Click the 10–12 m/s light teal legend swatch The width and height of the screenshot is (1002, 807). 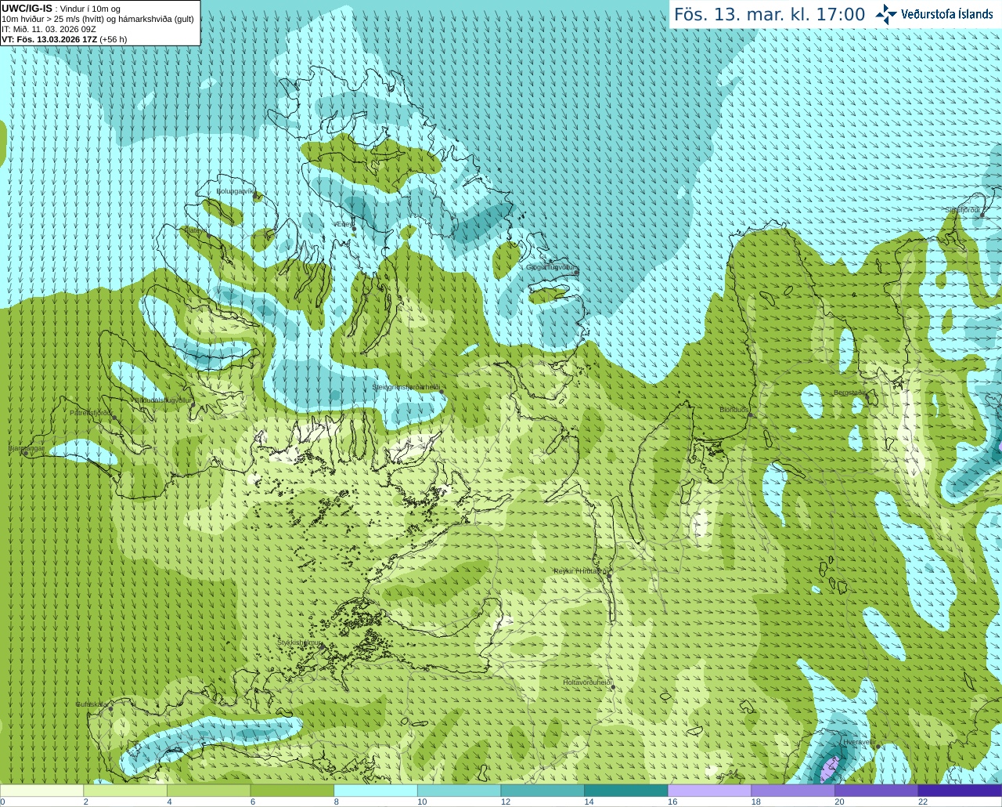[460, 791]
